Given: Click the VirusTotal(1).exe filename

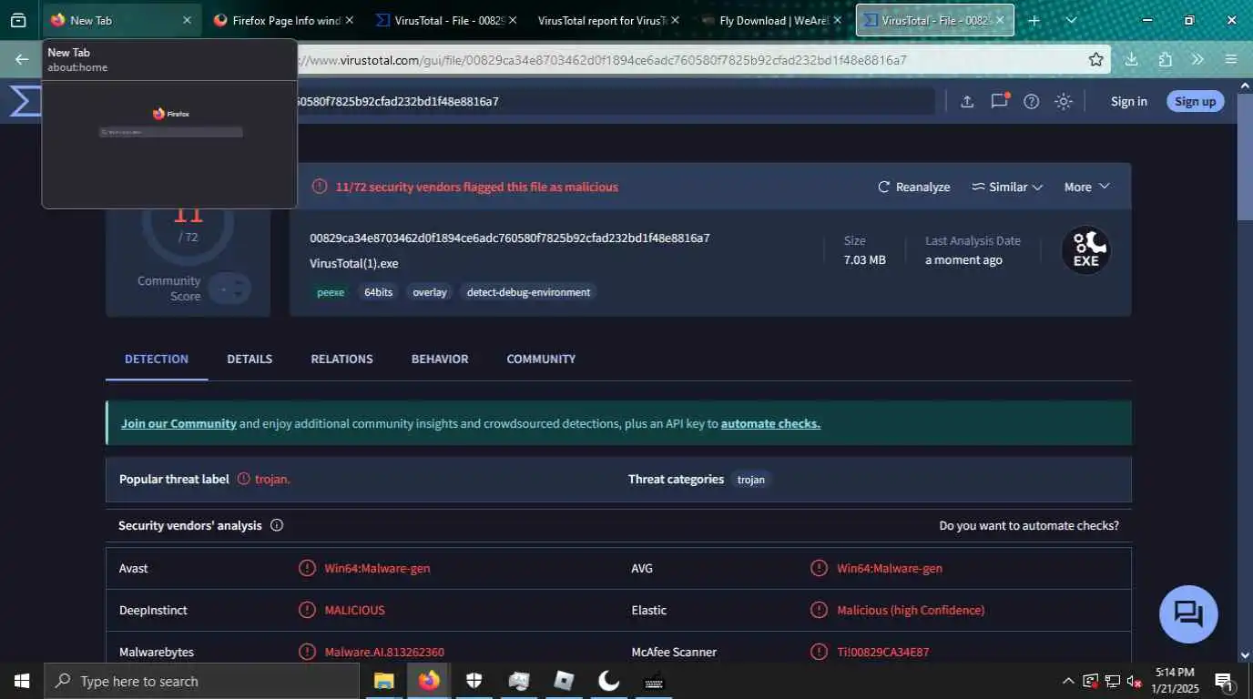Looking at the screenshot, I should point(354,263).
